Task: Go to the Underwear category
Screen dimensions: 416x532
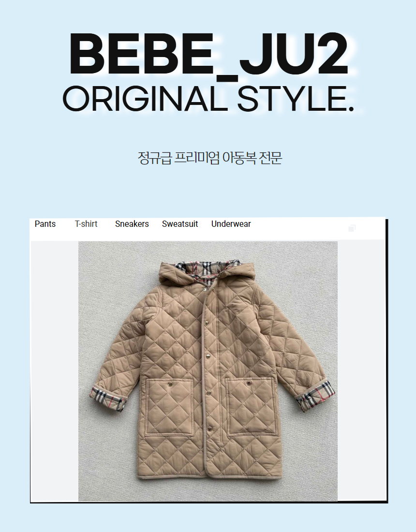Action: (231, 224)
